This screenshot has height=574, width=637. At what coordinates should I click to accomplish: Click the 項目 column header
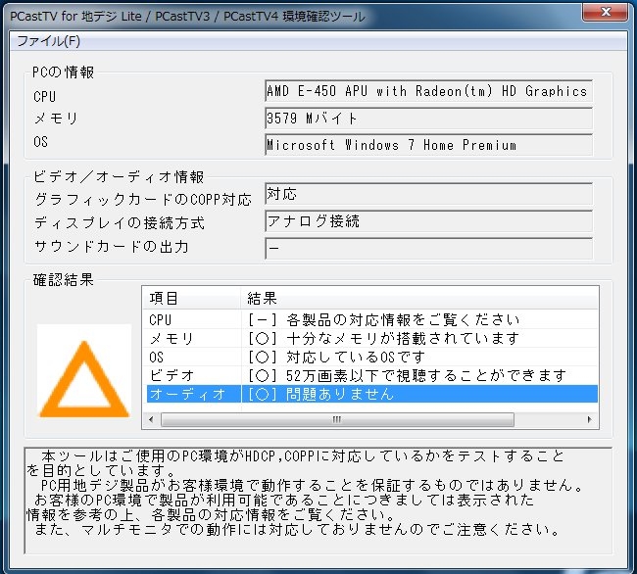click(x=192, y=298)
